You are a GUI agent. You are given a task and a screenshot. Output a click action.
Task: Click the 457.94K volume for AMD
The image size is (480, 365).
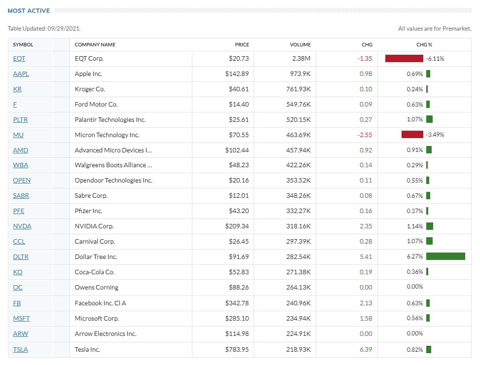pyautogui.click(x=298, y=150)
